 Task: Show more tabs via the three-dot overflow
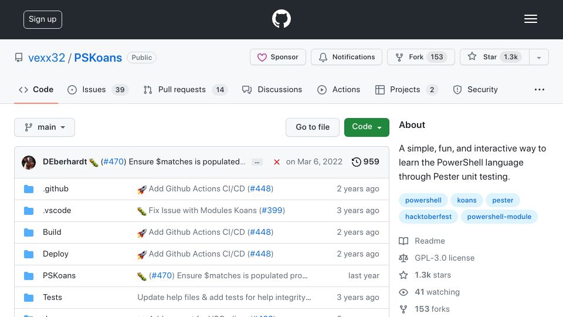coord(540,89)
